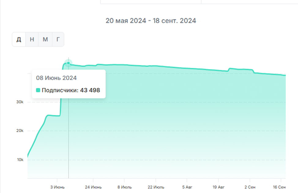Screen dimensions: 298x193
Task: Click the 5 Авг x-axis label
Action: click(x=187, y=187)
